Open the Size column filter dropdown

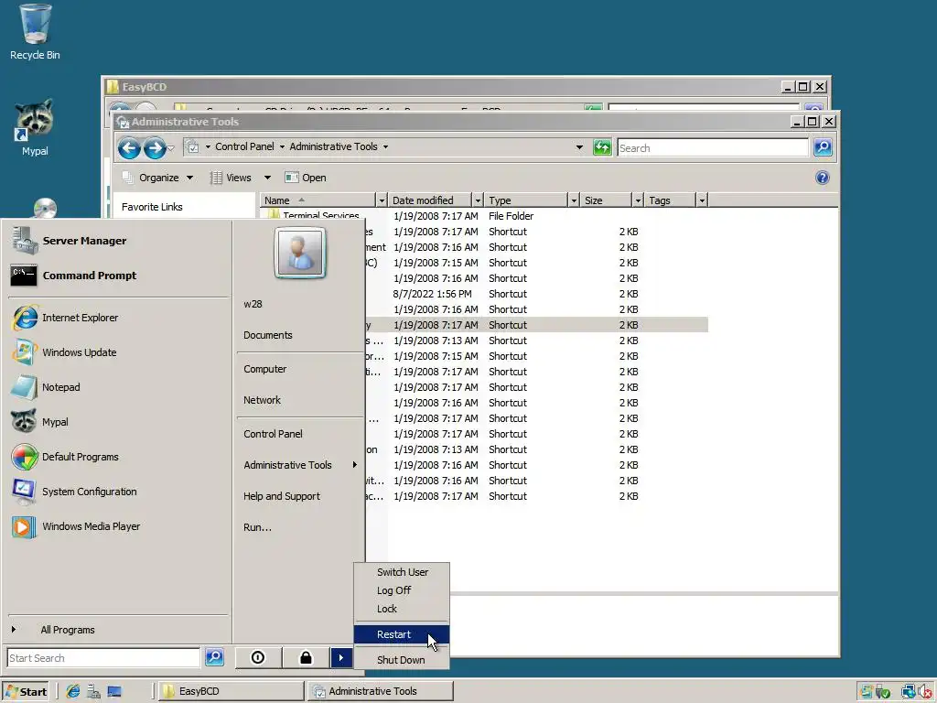click(638, 200)
